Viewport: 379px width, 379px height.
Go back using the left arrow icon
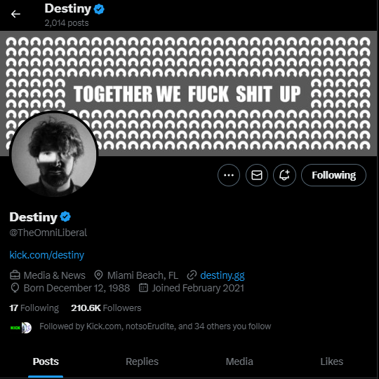click(15, 14)
